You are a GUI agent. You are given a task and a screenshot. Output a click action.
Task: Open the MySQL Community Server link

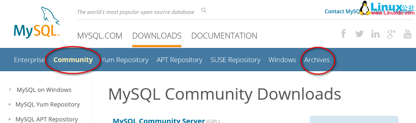click(159, 120)
